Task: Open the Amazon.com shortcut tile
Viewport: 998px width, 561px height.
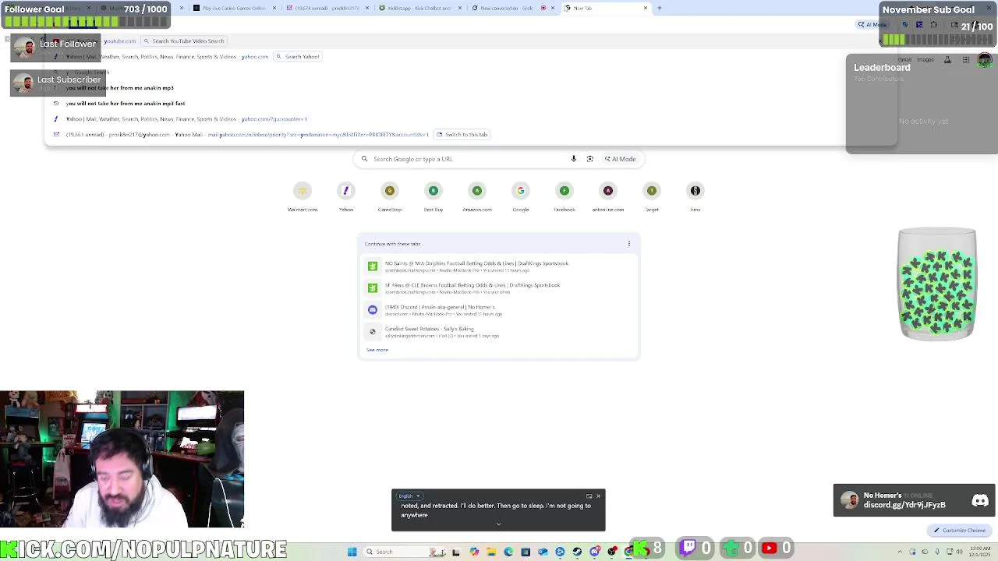Action: 477,196
